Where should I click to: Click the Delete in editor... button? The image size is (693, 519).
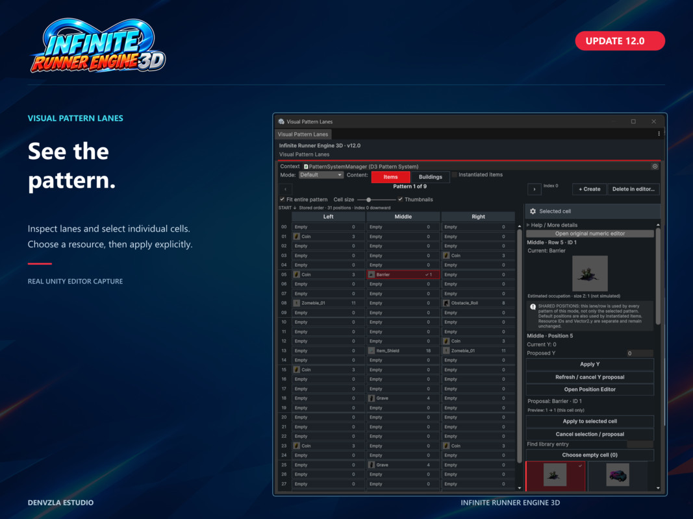633,189
